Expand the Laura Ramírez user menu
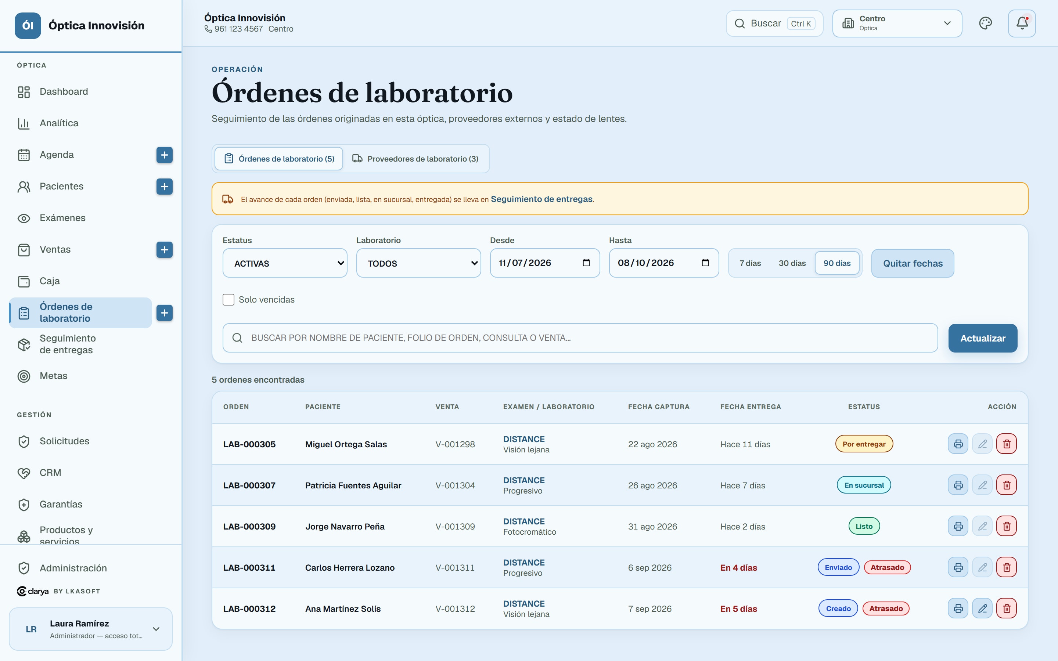Viewport: 1058px width, 661px height. (x=90, y=629)
